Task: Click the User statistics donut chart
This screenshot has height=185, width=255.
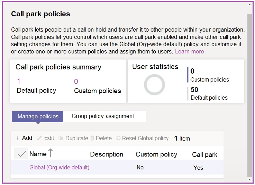Action: point(154,85)
